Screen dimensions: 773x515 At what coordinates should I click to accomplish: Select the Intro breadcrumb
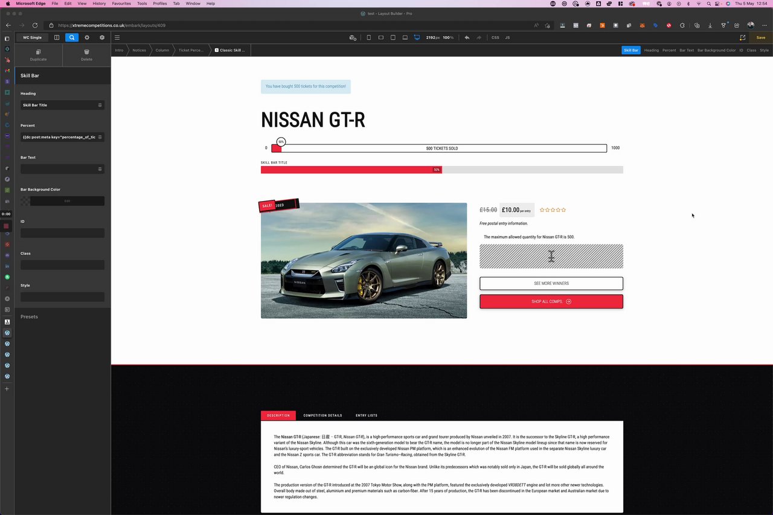[x=119, y=50]
